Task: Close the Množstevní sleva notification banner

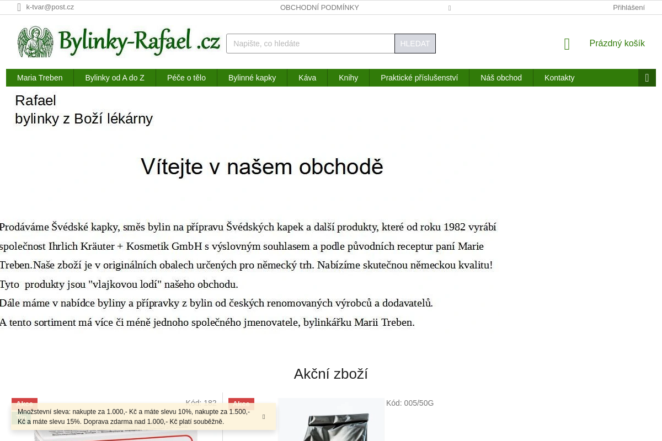Action: (x=264, y=417)
